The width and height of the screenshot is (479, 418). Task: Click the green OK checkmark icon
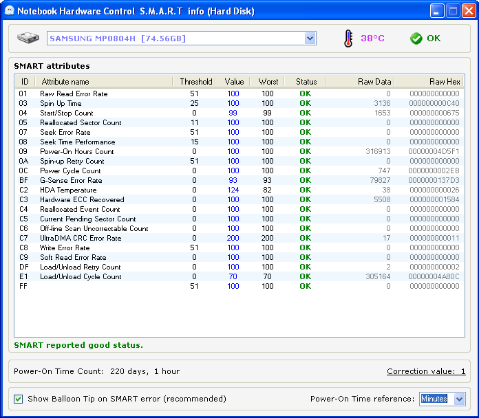(416, 38)
